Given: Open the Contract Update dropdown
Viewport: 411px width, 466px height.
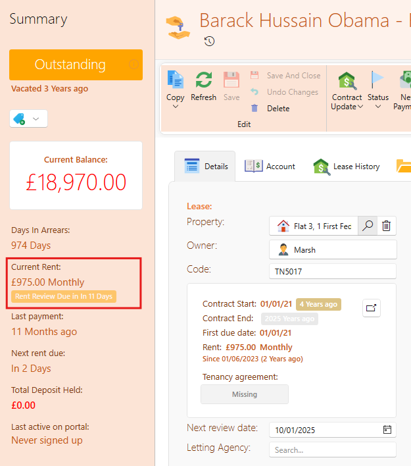Looking at the screenshot, I should point(347,91).
